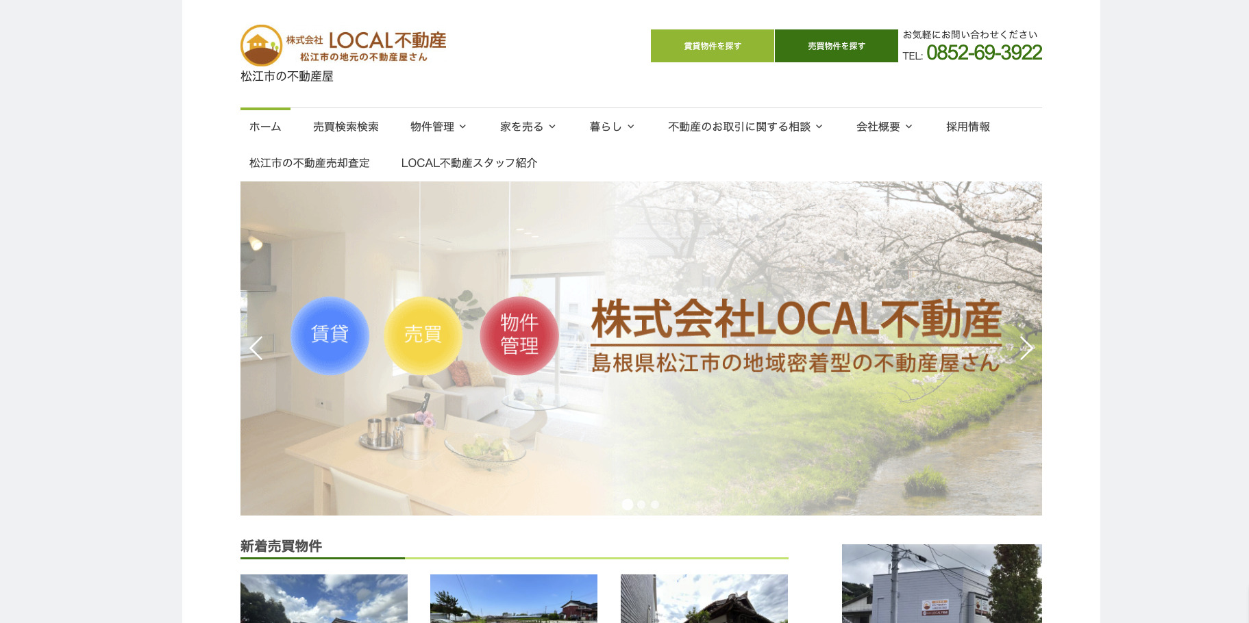Click the LOCAL不動産 house logo icon
The image size is (1249, 623).
[261, 45]
